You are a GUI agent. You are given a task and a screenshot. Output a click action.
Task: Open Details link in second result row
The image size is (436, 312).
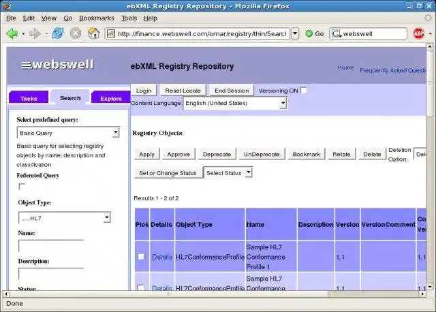162,287
